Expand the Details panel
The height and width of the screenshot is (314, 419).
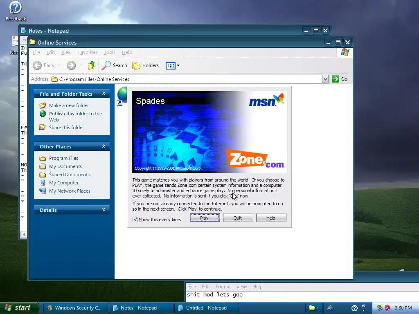(104, 210)
